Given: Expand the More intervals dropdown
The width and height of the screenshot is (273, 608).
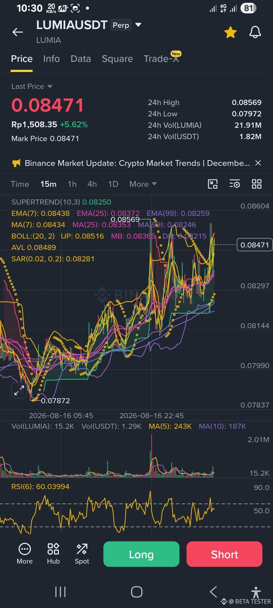Looking at the screenshot, I should click(143, 184).
